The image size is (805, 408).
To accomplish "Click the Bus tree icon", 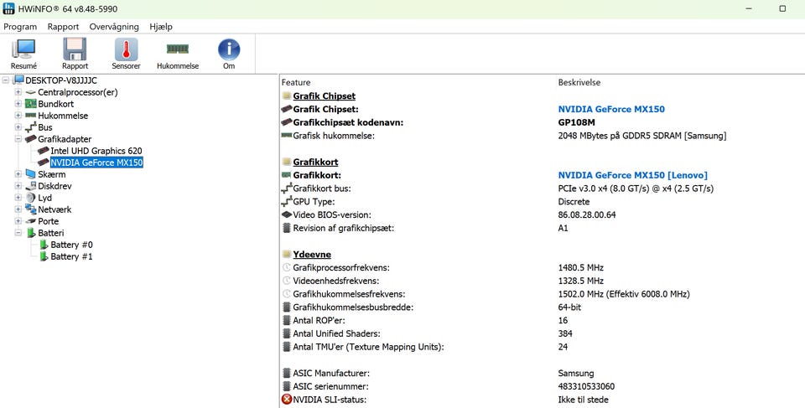I will point(31,127).
